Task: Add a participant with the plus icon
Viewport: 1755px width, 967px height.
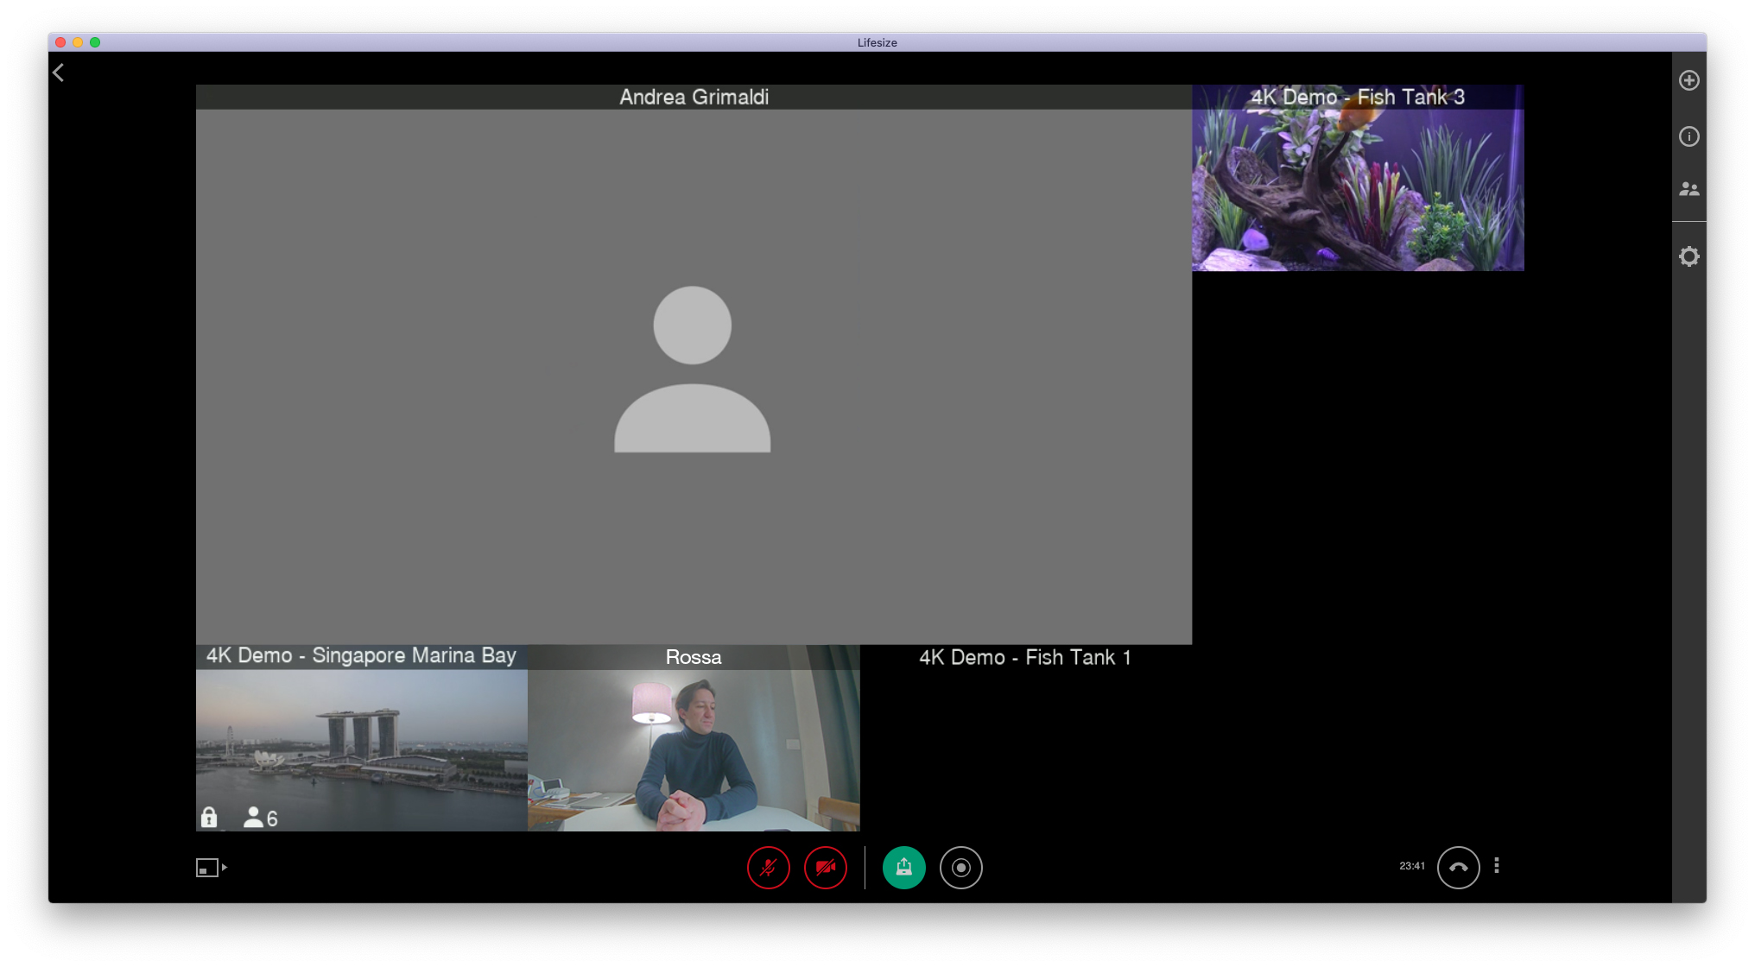Action: click(1688, 80)
